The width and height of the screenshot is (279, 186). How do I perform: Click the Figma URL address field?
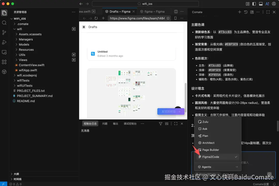137,18
